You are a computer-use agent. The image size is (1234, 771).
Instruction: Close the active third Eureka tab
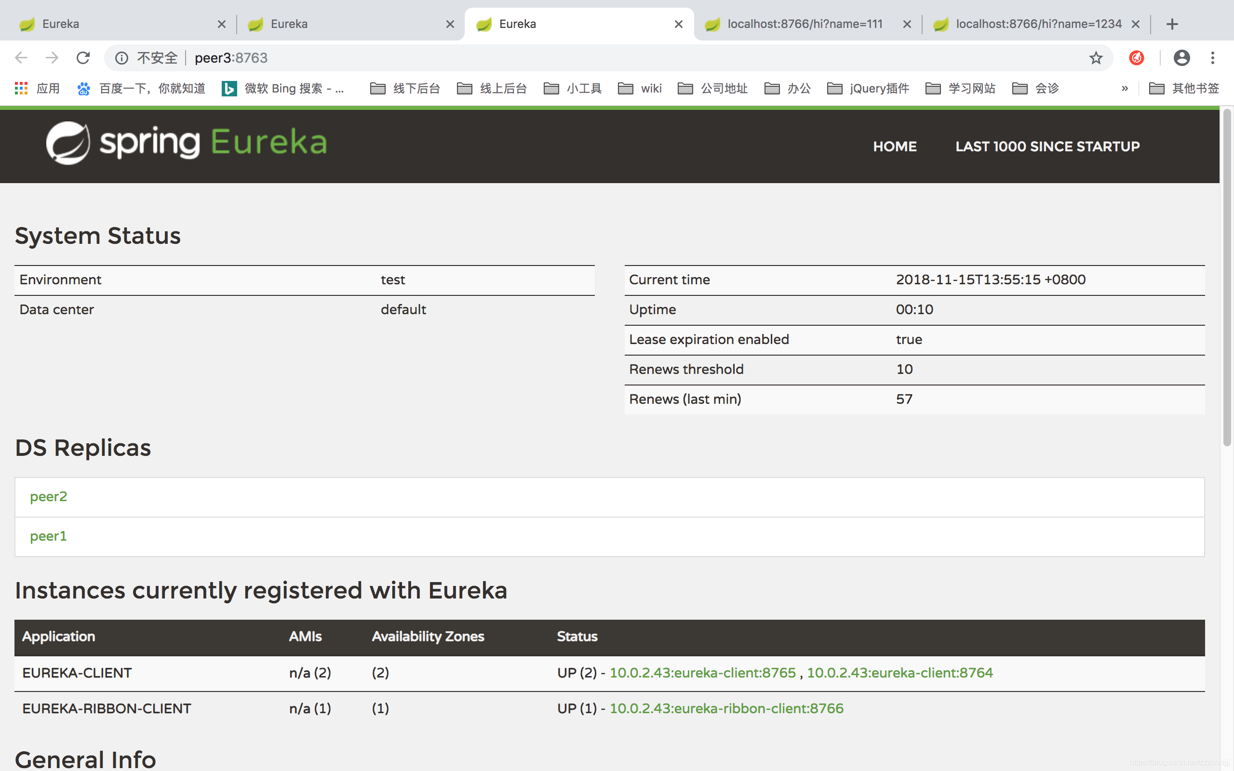tap(678, 24)
